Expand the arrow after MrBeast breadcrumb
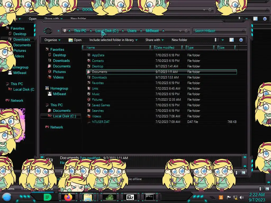Image resolution: width=271 pixels, height=203 pixels. click(x=163, y=31)
